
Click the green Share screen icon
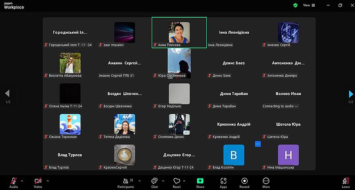click(x=200, y=182)
